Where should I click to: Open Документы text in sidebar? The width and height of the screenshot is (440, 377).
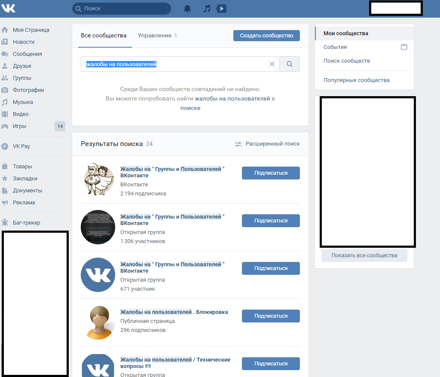(27, 191)
